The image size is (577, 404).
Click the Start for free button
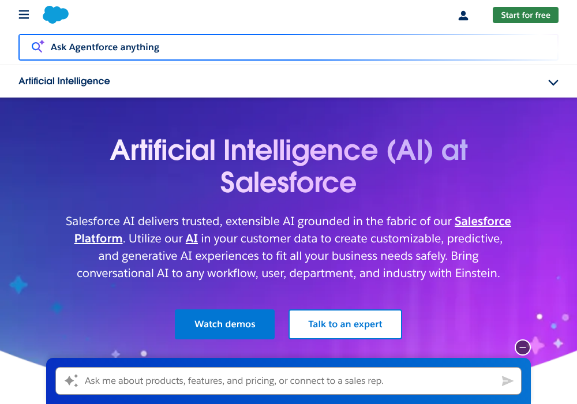525,15
